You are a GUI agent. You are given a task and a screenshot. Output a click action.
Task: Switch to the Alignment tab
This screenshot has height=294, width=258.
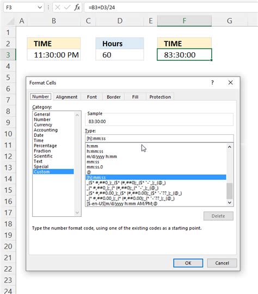(x=66, y=97)
